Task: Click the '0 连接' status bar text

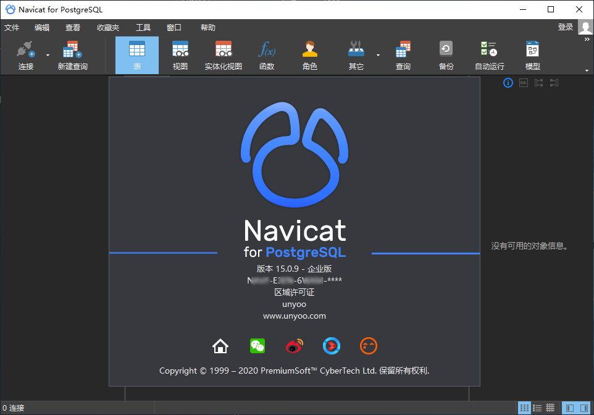Action: (x=13, y=408)
